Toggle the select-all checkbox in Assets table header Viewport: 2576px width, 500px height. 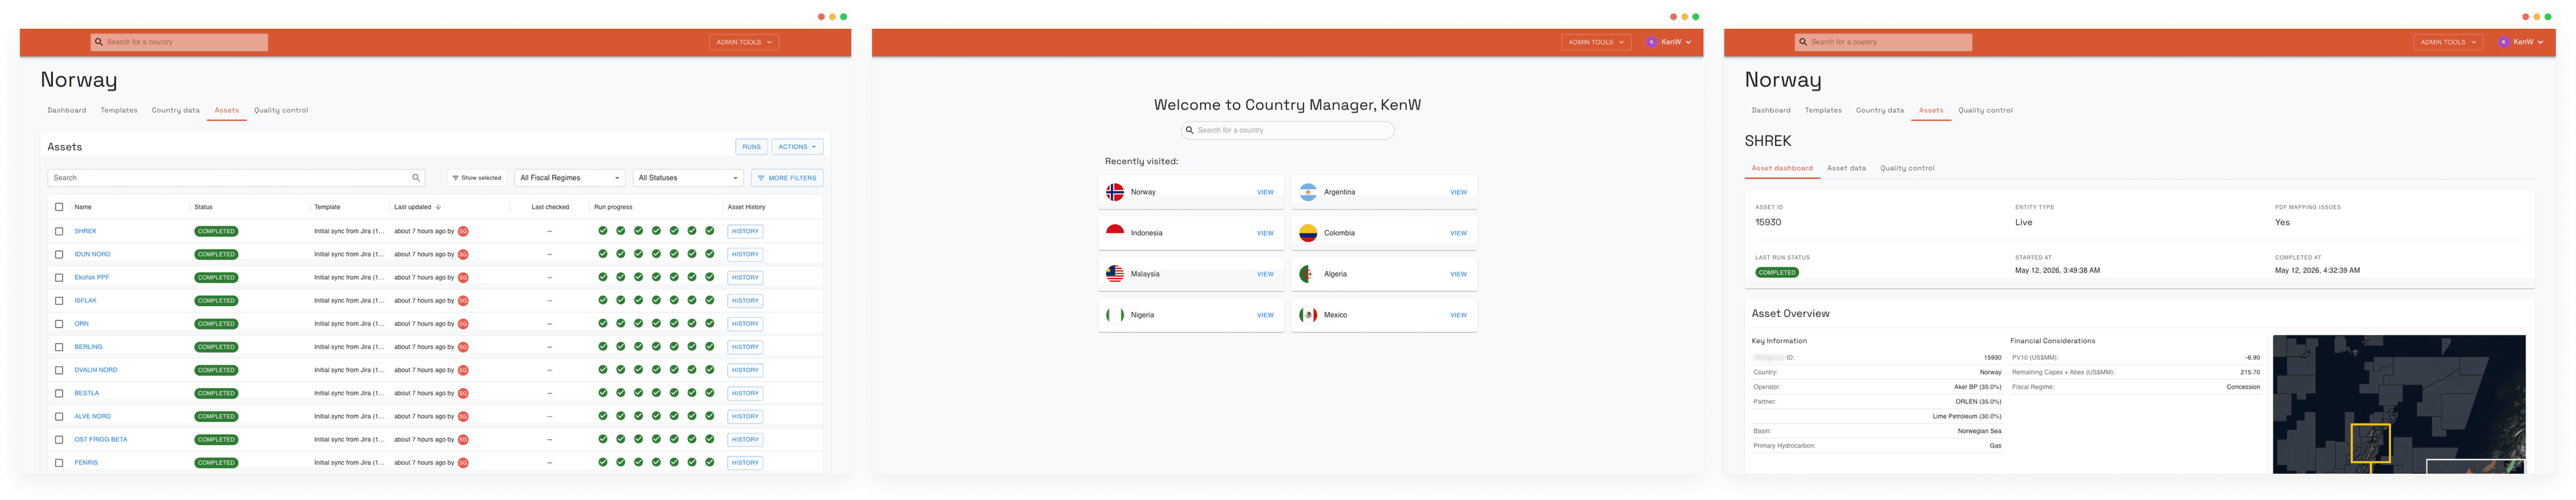[59, 207]
